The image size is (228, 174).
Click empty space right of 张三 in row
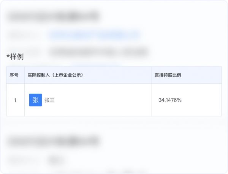coord(102,100)
